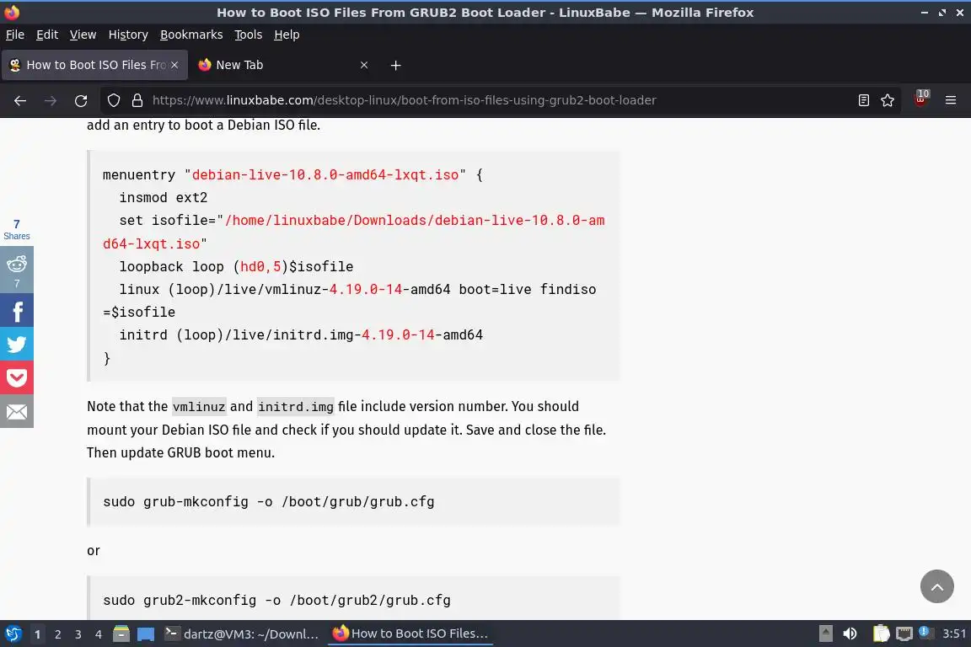This screenshot has width=971, height=647.
Task: Switch to workspace 3
Action: click(78, 634)
